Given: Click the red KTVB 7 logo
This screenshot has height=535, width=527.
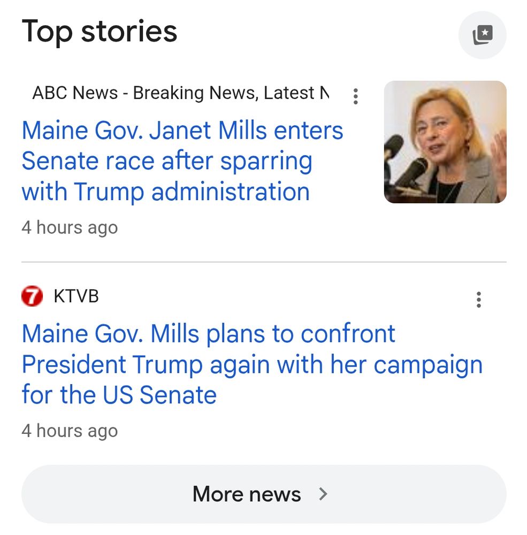Looking at the screenshot, I should (32, 296).
